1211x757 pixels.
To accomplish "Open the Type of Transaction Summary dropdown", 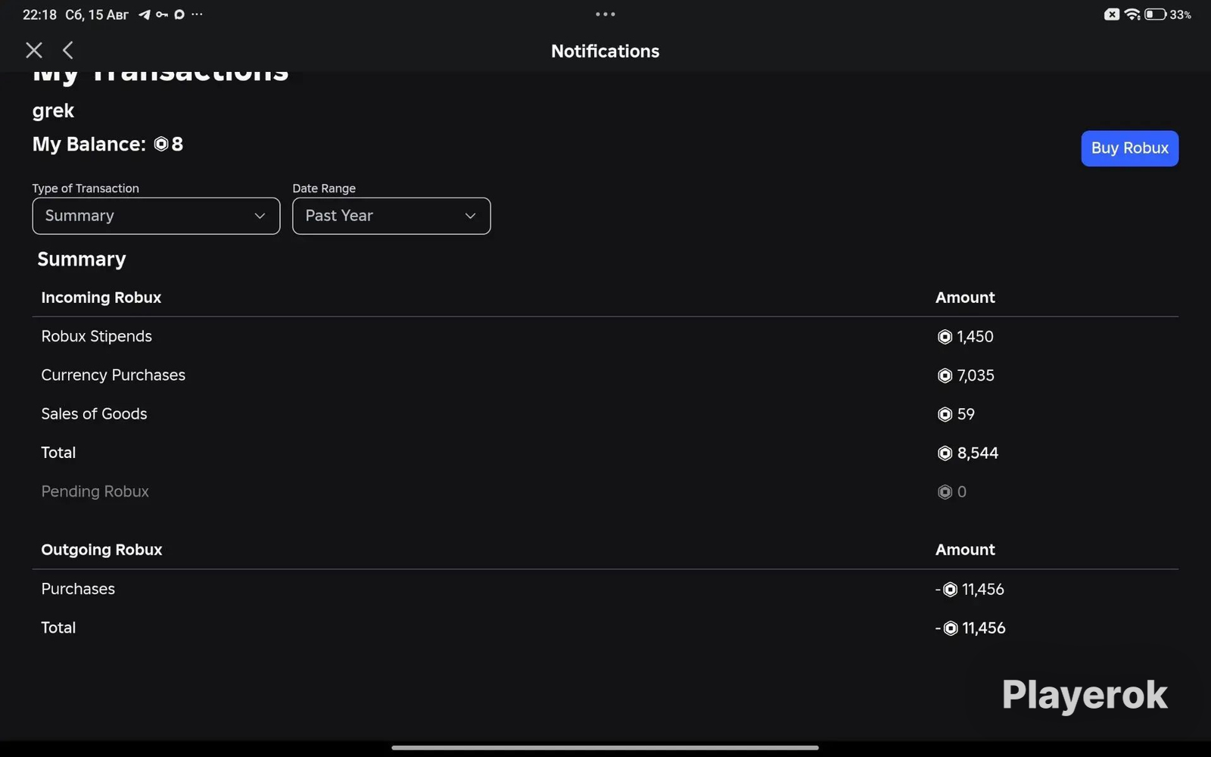I will click(x=156, y=216).
